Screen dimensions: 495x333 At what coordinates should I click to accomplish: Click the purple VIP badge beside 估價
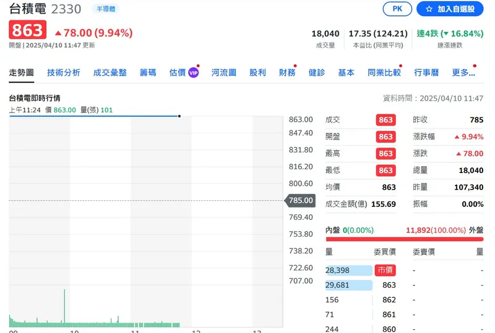point(194,72)
